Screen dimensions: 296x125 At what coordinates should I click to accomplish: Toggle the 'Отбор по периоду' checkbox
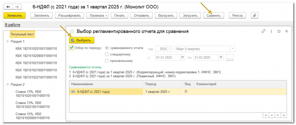pos(71,48)
